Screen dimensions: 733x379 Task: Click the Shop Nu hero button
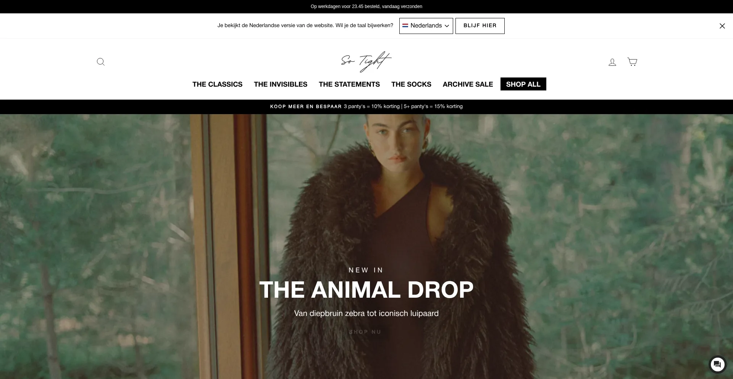(365, 332)
